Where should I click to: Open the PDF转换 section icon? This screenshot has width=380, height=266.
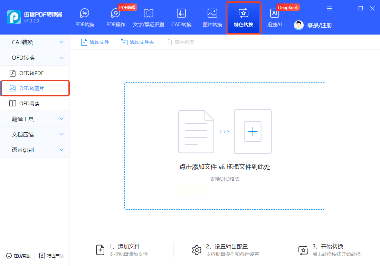pyautogui.click(x=85, y=13)
